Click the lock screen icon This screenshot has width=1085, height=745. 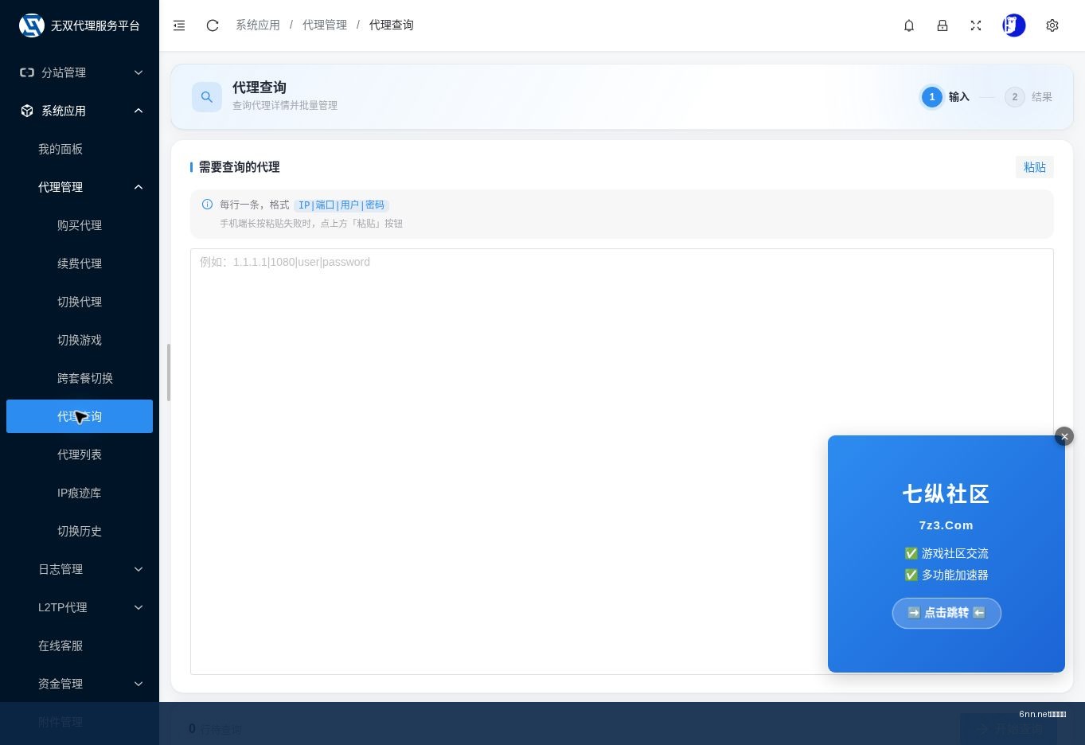click(x=943, y=25)
